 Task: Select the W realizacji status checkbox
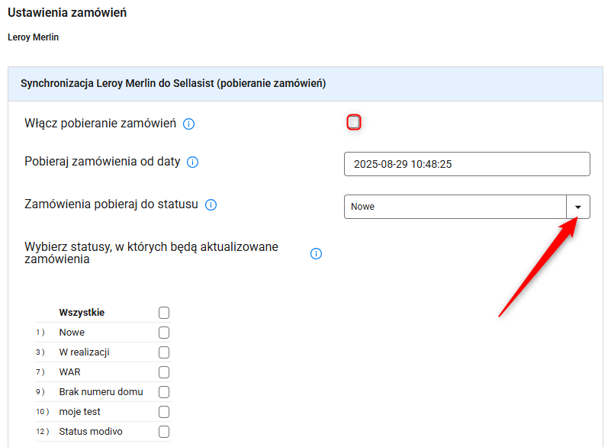pyautogui.click(x=164, y=352)
